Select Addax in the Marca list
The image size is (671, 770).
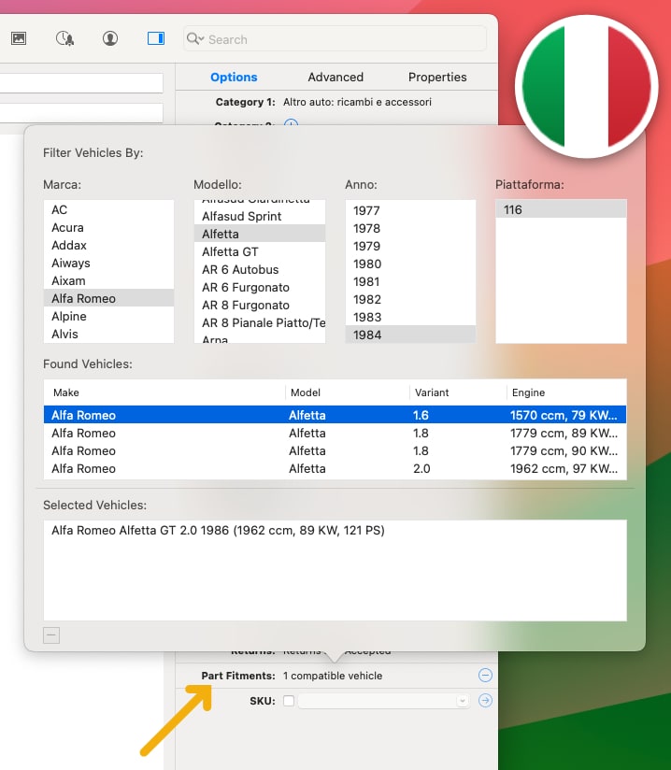point(108,245)
